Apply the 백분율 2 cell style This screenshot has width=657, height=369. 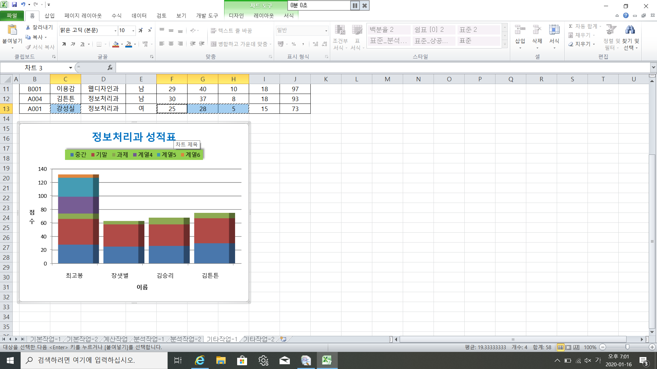[388, 30]
